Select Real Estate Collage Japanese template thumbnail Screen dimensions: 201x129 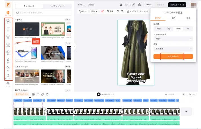27,29
